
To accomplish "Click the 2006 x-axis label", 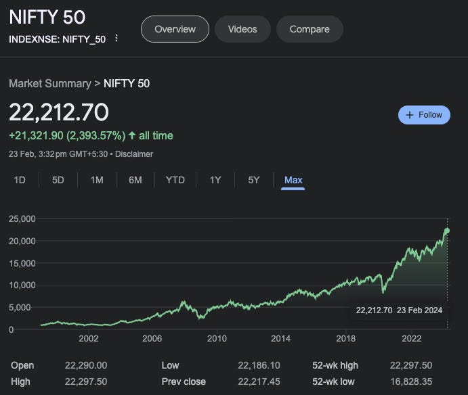I will 152,339.
